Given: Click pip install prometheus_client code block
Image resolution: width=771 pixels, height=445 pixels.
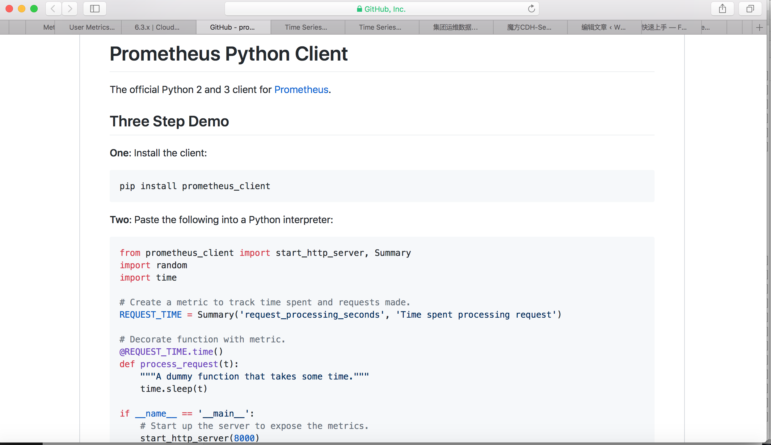Looking at the screenshot, I should point(195,186).
